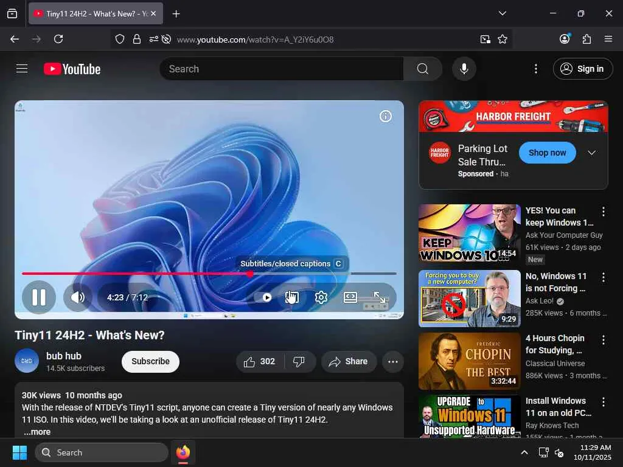The height and width of the screenshot is (467, 623).
Task: Click the Firefox taskbar icon
Action: (183, 452)
